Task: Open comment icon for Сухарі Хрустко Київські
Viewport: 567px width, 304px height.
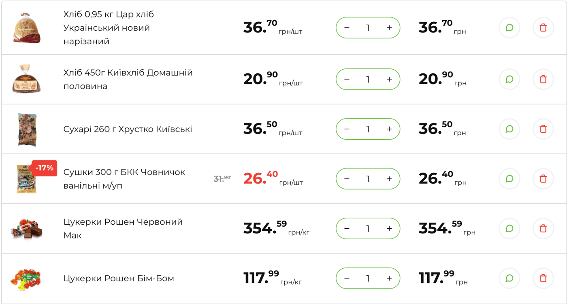Action: [x=509, y=129]
